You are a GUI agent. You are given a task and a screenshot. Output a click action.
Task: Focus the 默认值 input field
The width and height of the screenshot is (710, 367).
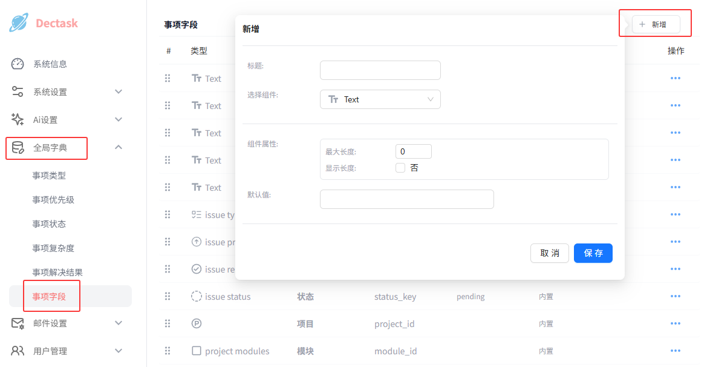coord(406,199)
